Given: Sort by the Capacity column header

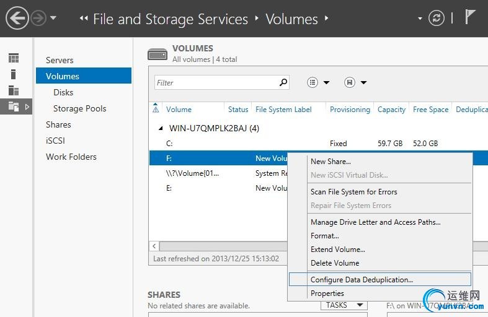Looking at the screenshot, I should (391, 110).
